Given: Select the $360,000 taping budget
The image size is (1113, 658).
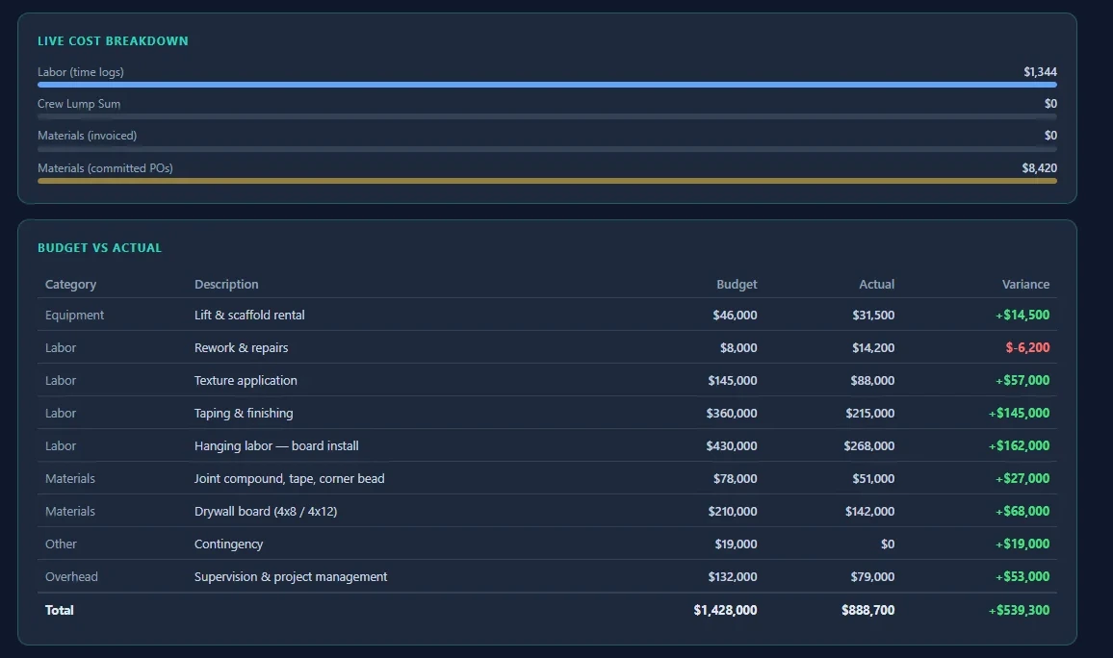Looking at the screenshot, I should pyautogui.click(x=731, y=413).
